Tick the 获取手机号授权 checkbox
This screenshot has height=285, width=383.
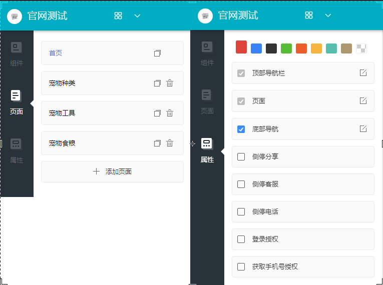(x=241, y=266)
